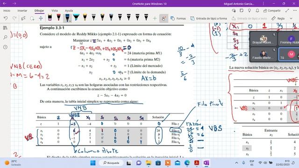Click the Redo arrow icon

click(14, 18)
